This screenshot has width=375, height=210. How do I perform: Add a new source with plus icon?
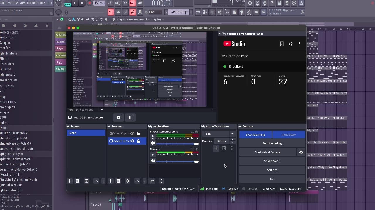[111, 181]
